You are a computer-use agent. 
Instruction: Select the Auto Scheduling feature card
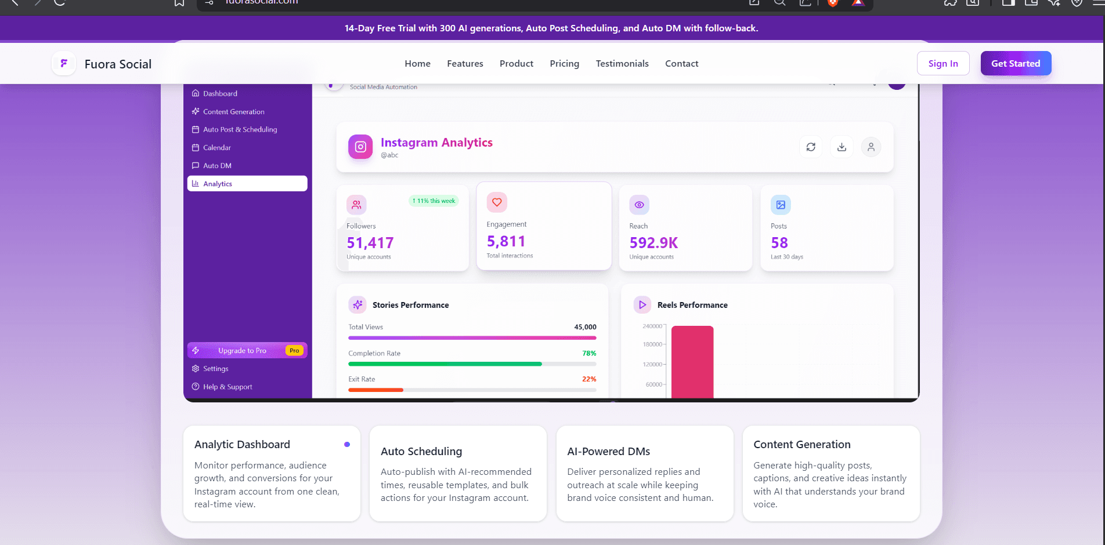pyautogui.click(x=458, y=473)
